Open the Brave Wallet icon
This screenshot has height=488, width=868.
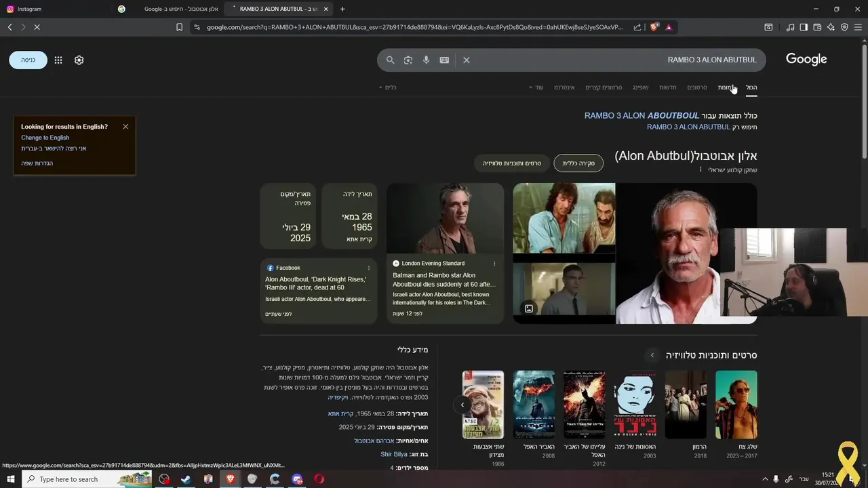pos(817,27)
